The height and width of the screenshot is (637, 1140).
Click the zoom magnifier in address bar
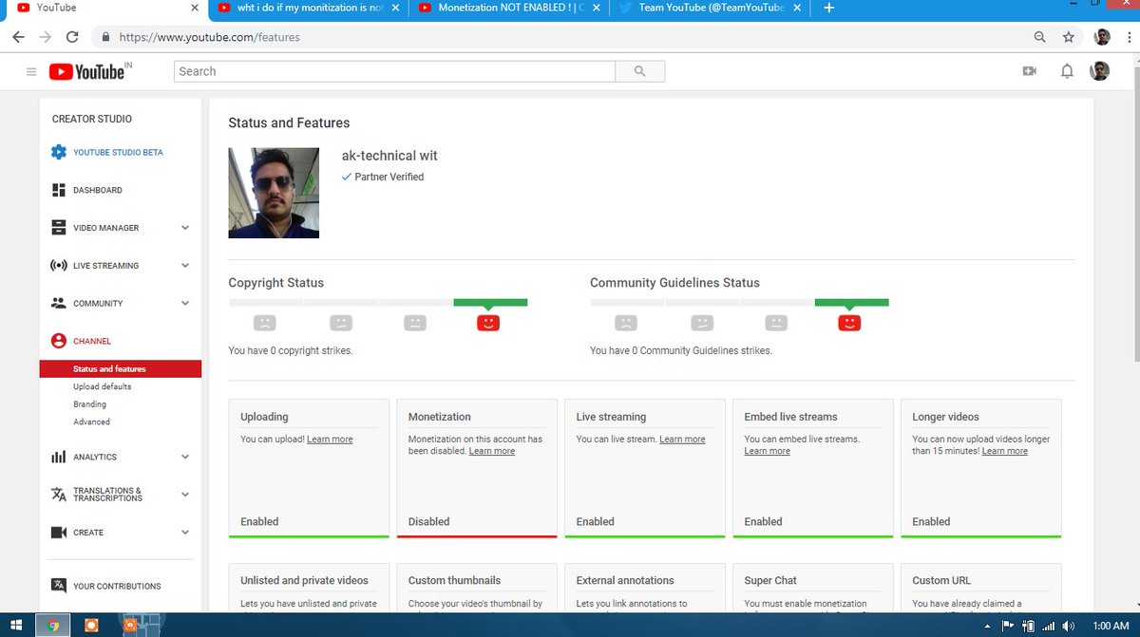pos(1040,37)
